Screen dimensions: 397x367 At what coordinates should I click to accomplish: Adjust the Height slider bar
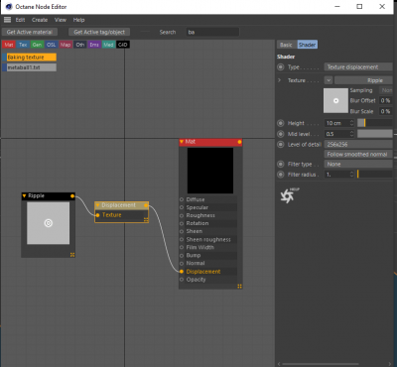click(x=374, y=123)
